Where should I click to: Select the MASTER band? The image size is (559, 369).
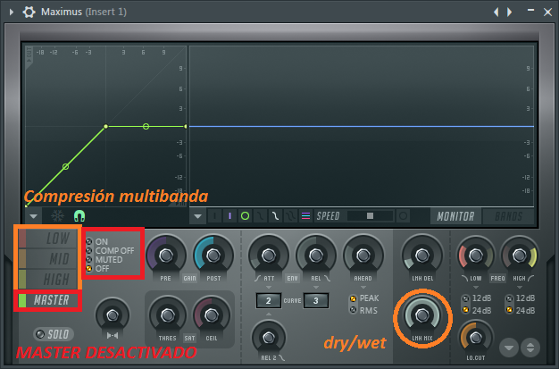coord(47,300)
